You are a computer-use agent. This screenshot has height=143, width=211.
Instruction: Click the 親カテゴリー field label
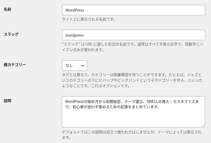point(15,65)
